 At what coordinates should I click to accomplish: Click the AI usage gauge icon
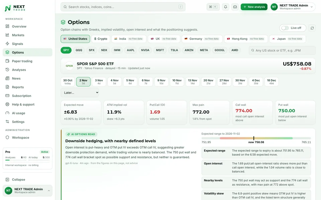tap(7, 113)
